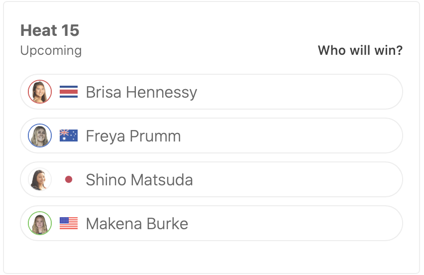Click the "Who will win?" prompt

360,50
